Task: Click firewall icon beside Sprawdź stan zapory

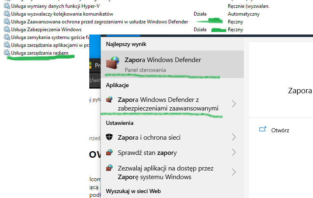Action: point(109,152)
